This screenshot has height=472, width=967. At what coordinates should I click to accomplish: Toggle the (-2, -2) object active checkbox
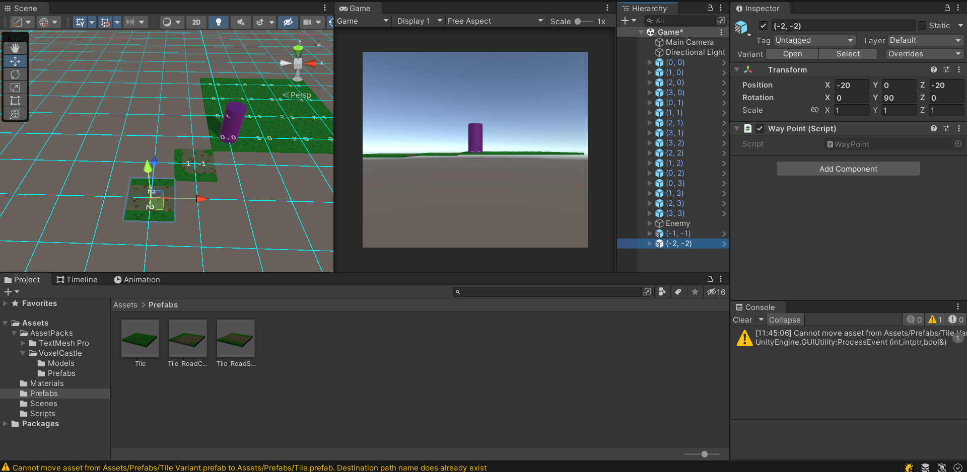point(763,26)
